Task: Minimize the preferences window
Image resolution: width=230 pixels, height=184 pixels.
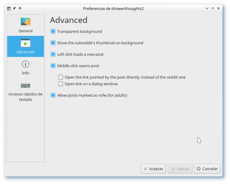Action: [207, 8]
